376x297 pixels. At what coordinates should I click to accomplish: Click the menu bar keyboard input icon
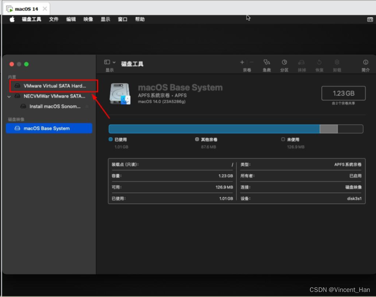tap(370, 19)
